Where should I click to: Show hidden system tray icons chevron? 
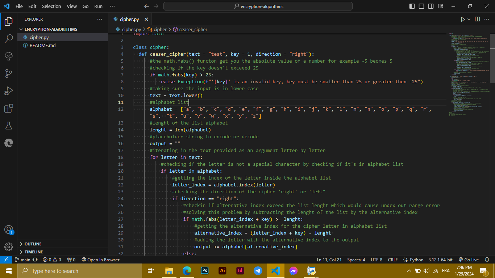(409, 271)
